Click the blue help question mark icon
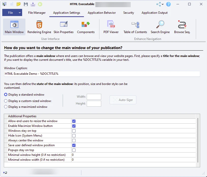This screenshot has width=207, height=177. pos(168,4)
